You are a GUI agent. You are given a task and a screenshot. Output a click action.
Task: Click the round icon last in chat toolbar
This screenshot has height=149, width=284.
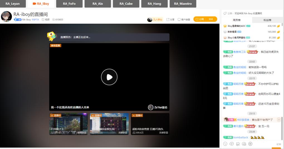250,144
